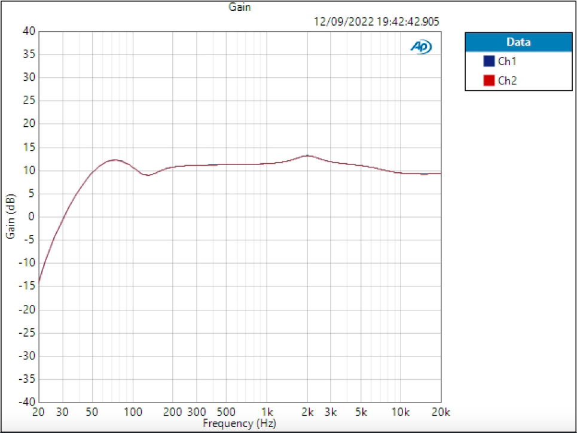The image size is (577, 433).
Task: Select the Ch1 color swatch
Action: coord(488,60)
